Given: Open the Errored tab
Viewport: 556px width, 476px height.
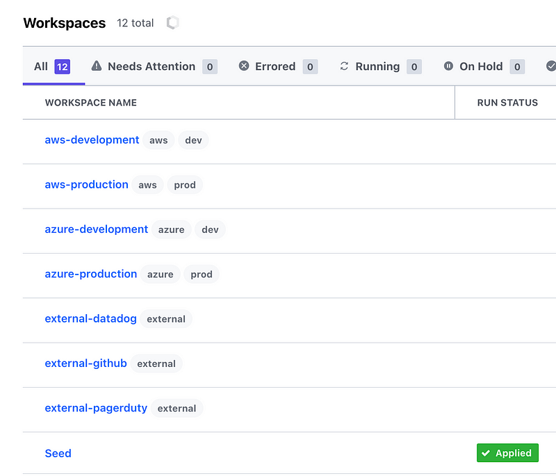Looking at the screenshot, I should (279, 67).
